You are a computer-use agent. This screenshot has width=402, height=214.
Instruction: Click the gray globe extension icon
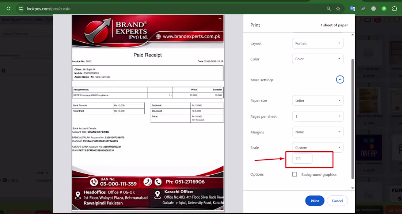click(x=373, y=9)
